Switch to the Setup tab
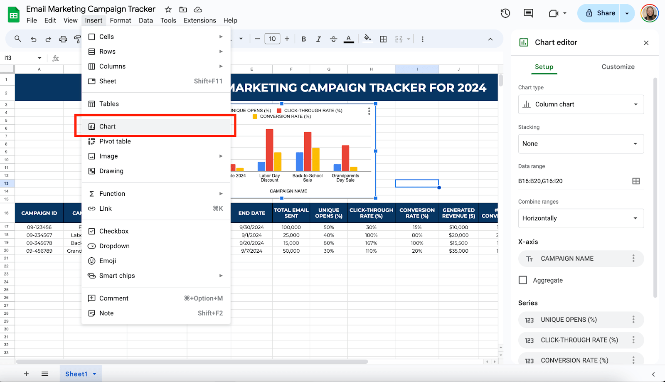This screenshot has height=382, width=665. pyautogui.click(x=544, y=67)
